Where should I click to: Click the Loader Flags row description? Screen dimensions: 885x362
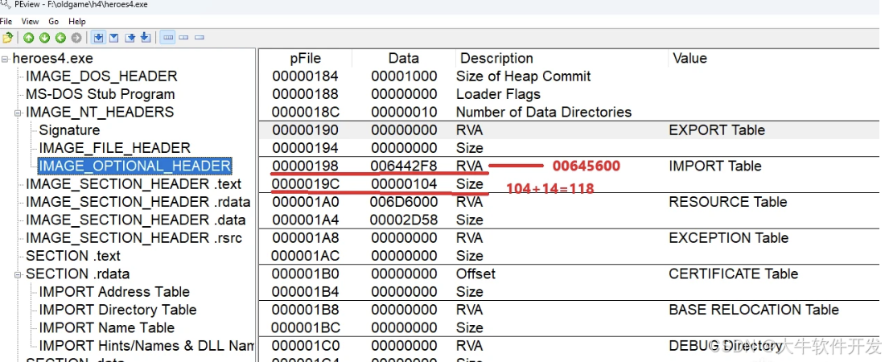498,94
